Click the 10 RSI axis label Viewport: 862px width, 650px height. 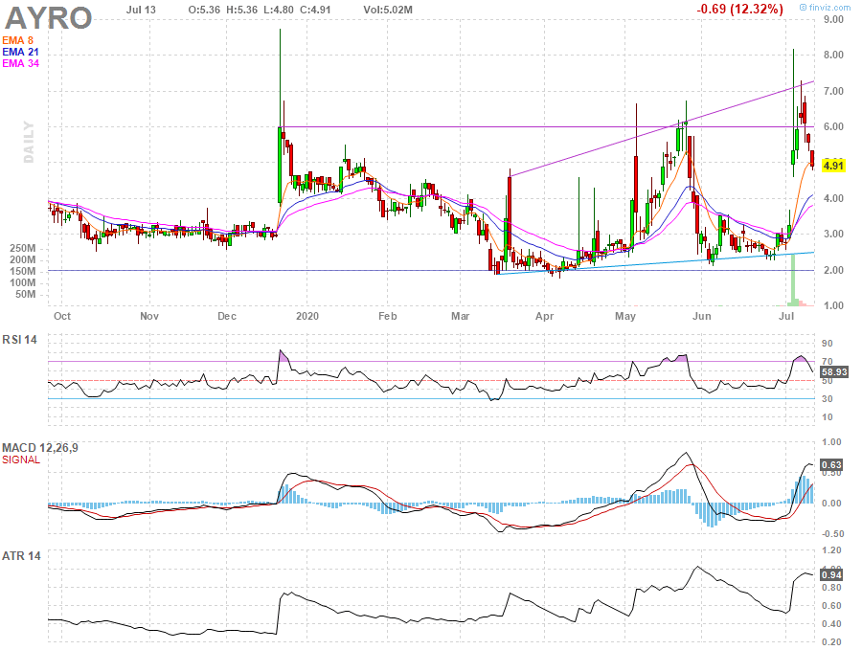click(828, 417)
